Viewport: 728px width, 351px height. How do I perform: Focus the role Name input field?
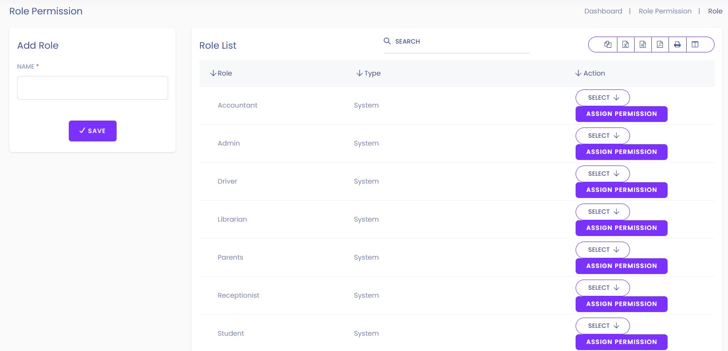(x=92, y=88)
